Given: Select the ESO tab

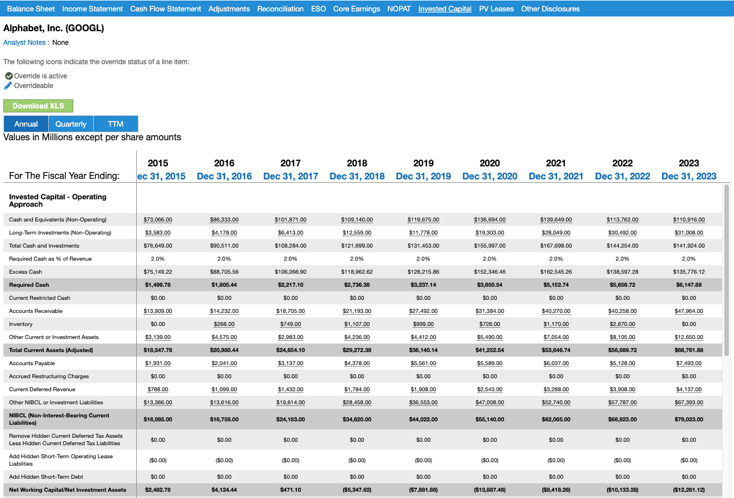Looking at the screenshot, I should pos(318,9).
